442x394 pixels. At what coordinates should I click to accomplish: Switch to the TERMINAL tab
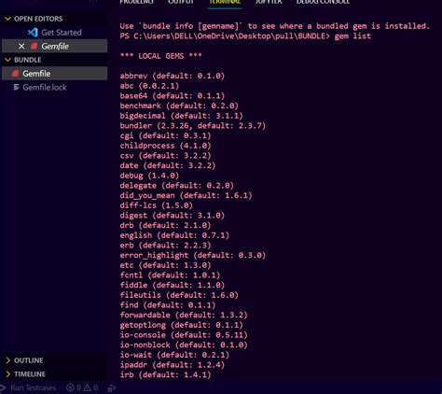click(225, 2)
